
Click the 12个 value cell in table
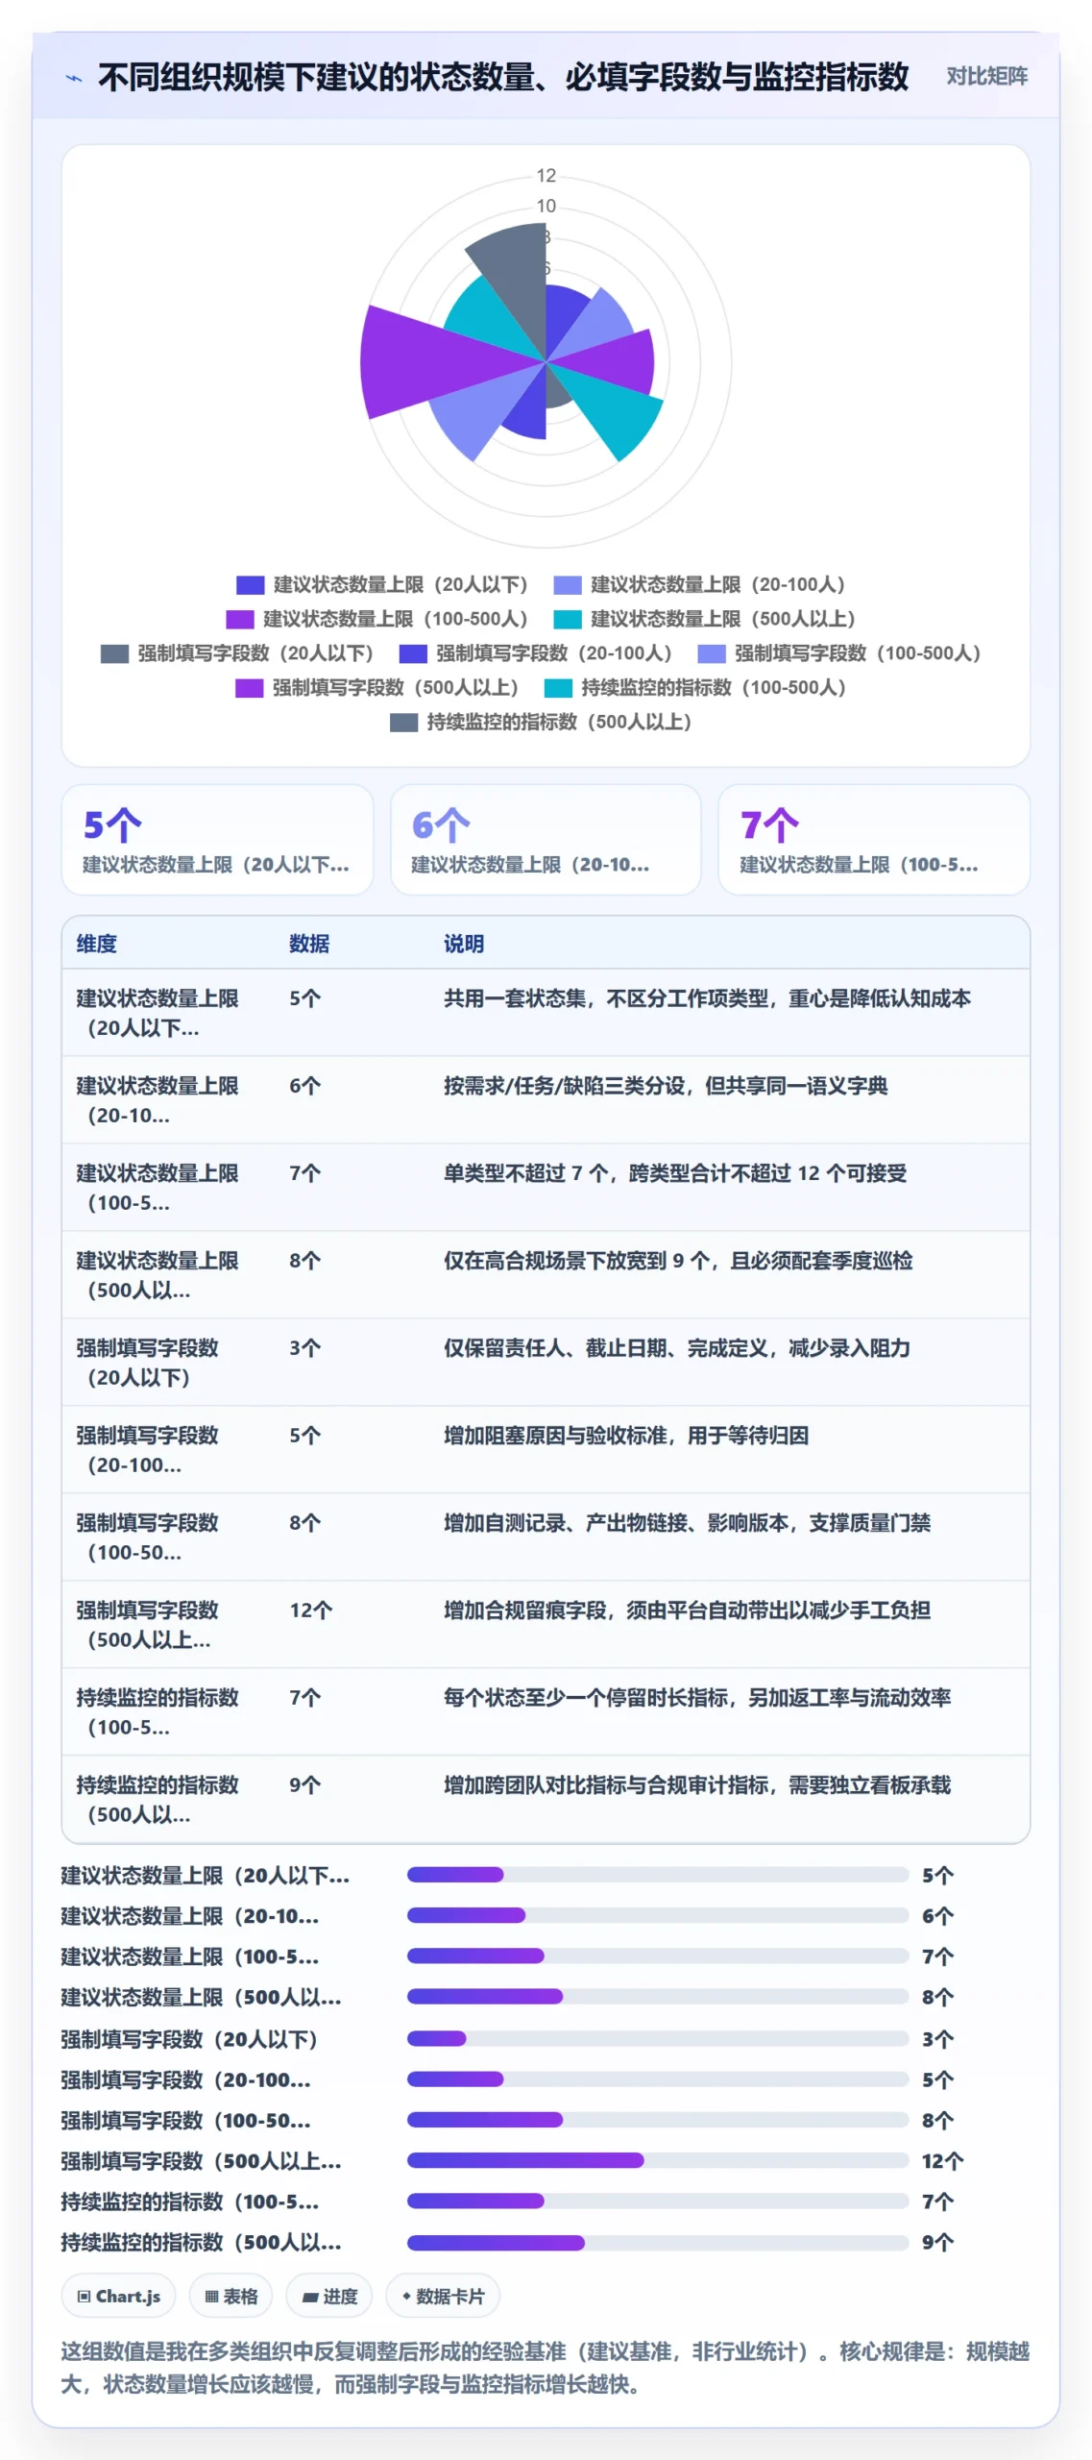click(311, 1611)
